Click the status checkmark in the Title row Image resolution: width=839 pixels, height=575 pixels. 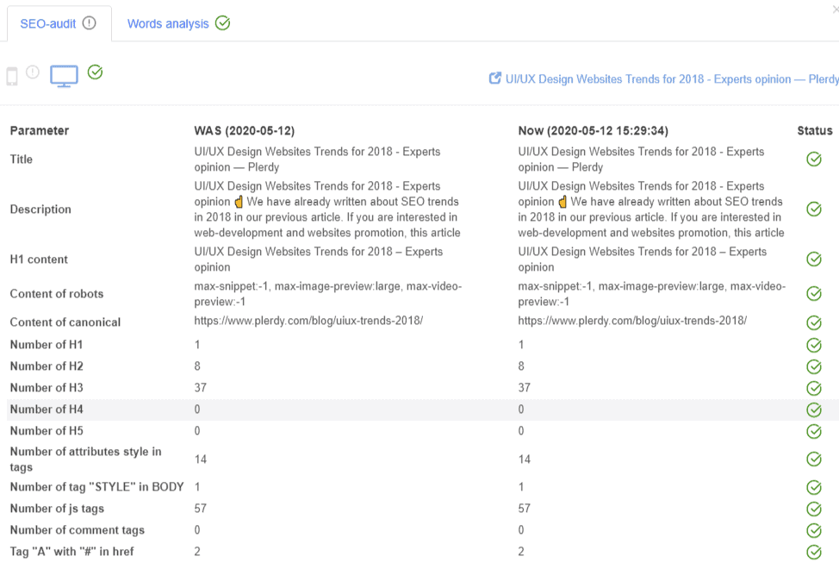813,159
